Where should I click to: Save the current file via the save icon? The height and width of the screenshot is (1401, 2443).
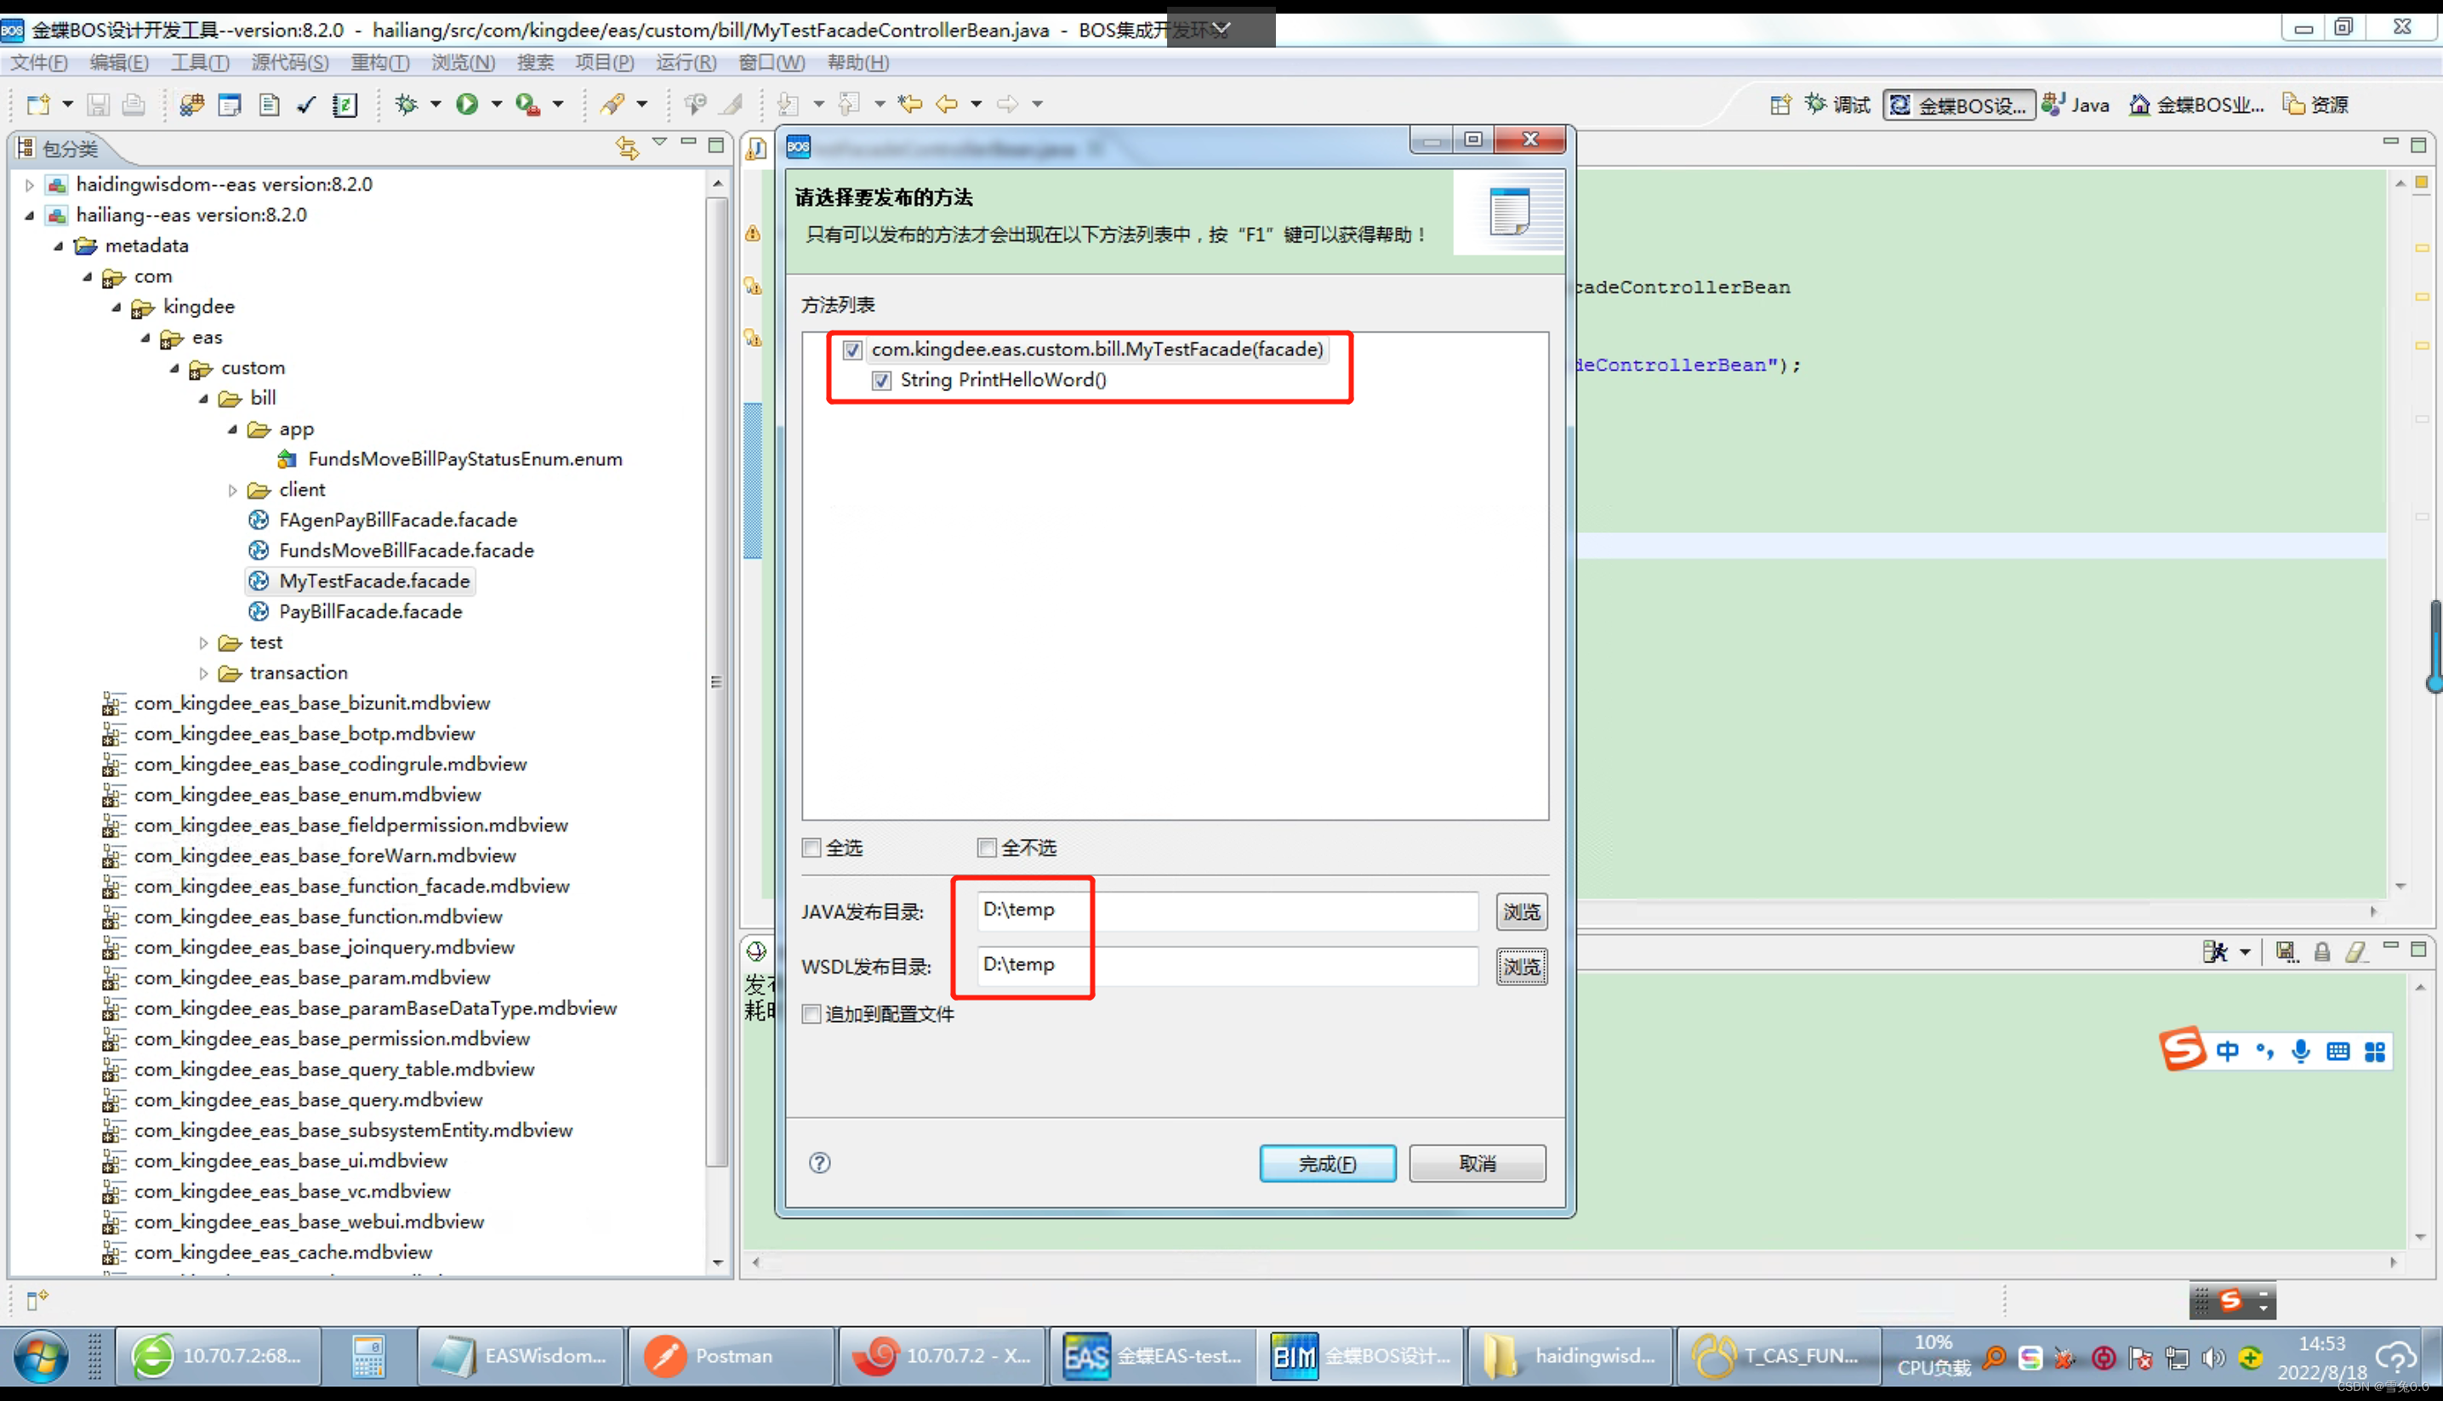[97, 104]
